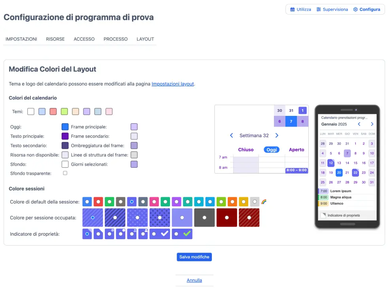Viewport: 389px width, 291px height.
Task: Open the Ombreggiatura del frame color picker
Action: (x=134, y=145)
